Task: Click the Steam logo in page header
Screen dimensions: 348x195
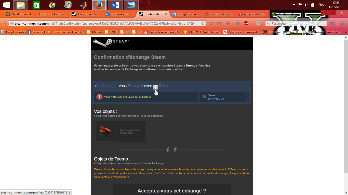Action: (x=111, y=43)
